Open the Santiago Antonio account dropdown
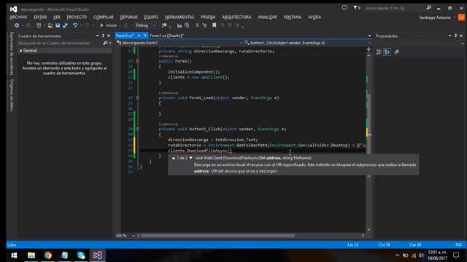Screen dimensions: 467x262 coord(437,17)
